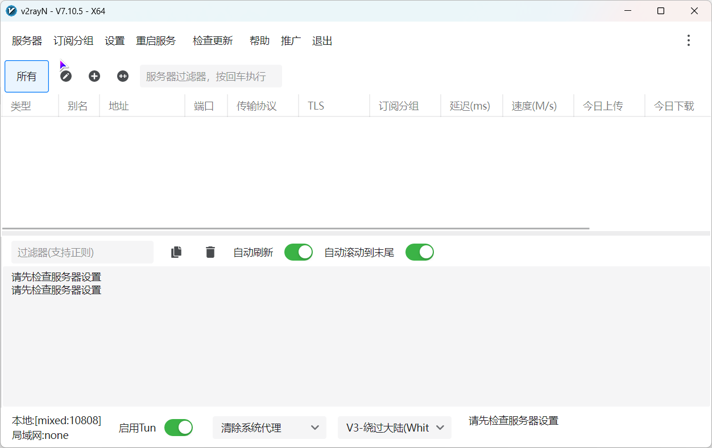
Task: Click the horizontal scrollbar above the log panel
Action: [x=296, y=228]
